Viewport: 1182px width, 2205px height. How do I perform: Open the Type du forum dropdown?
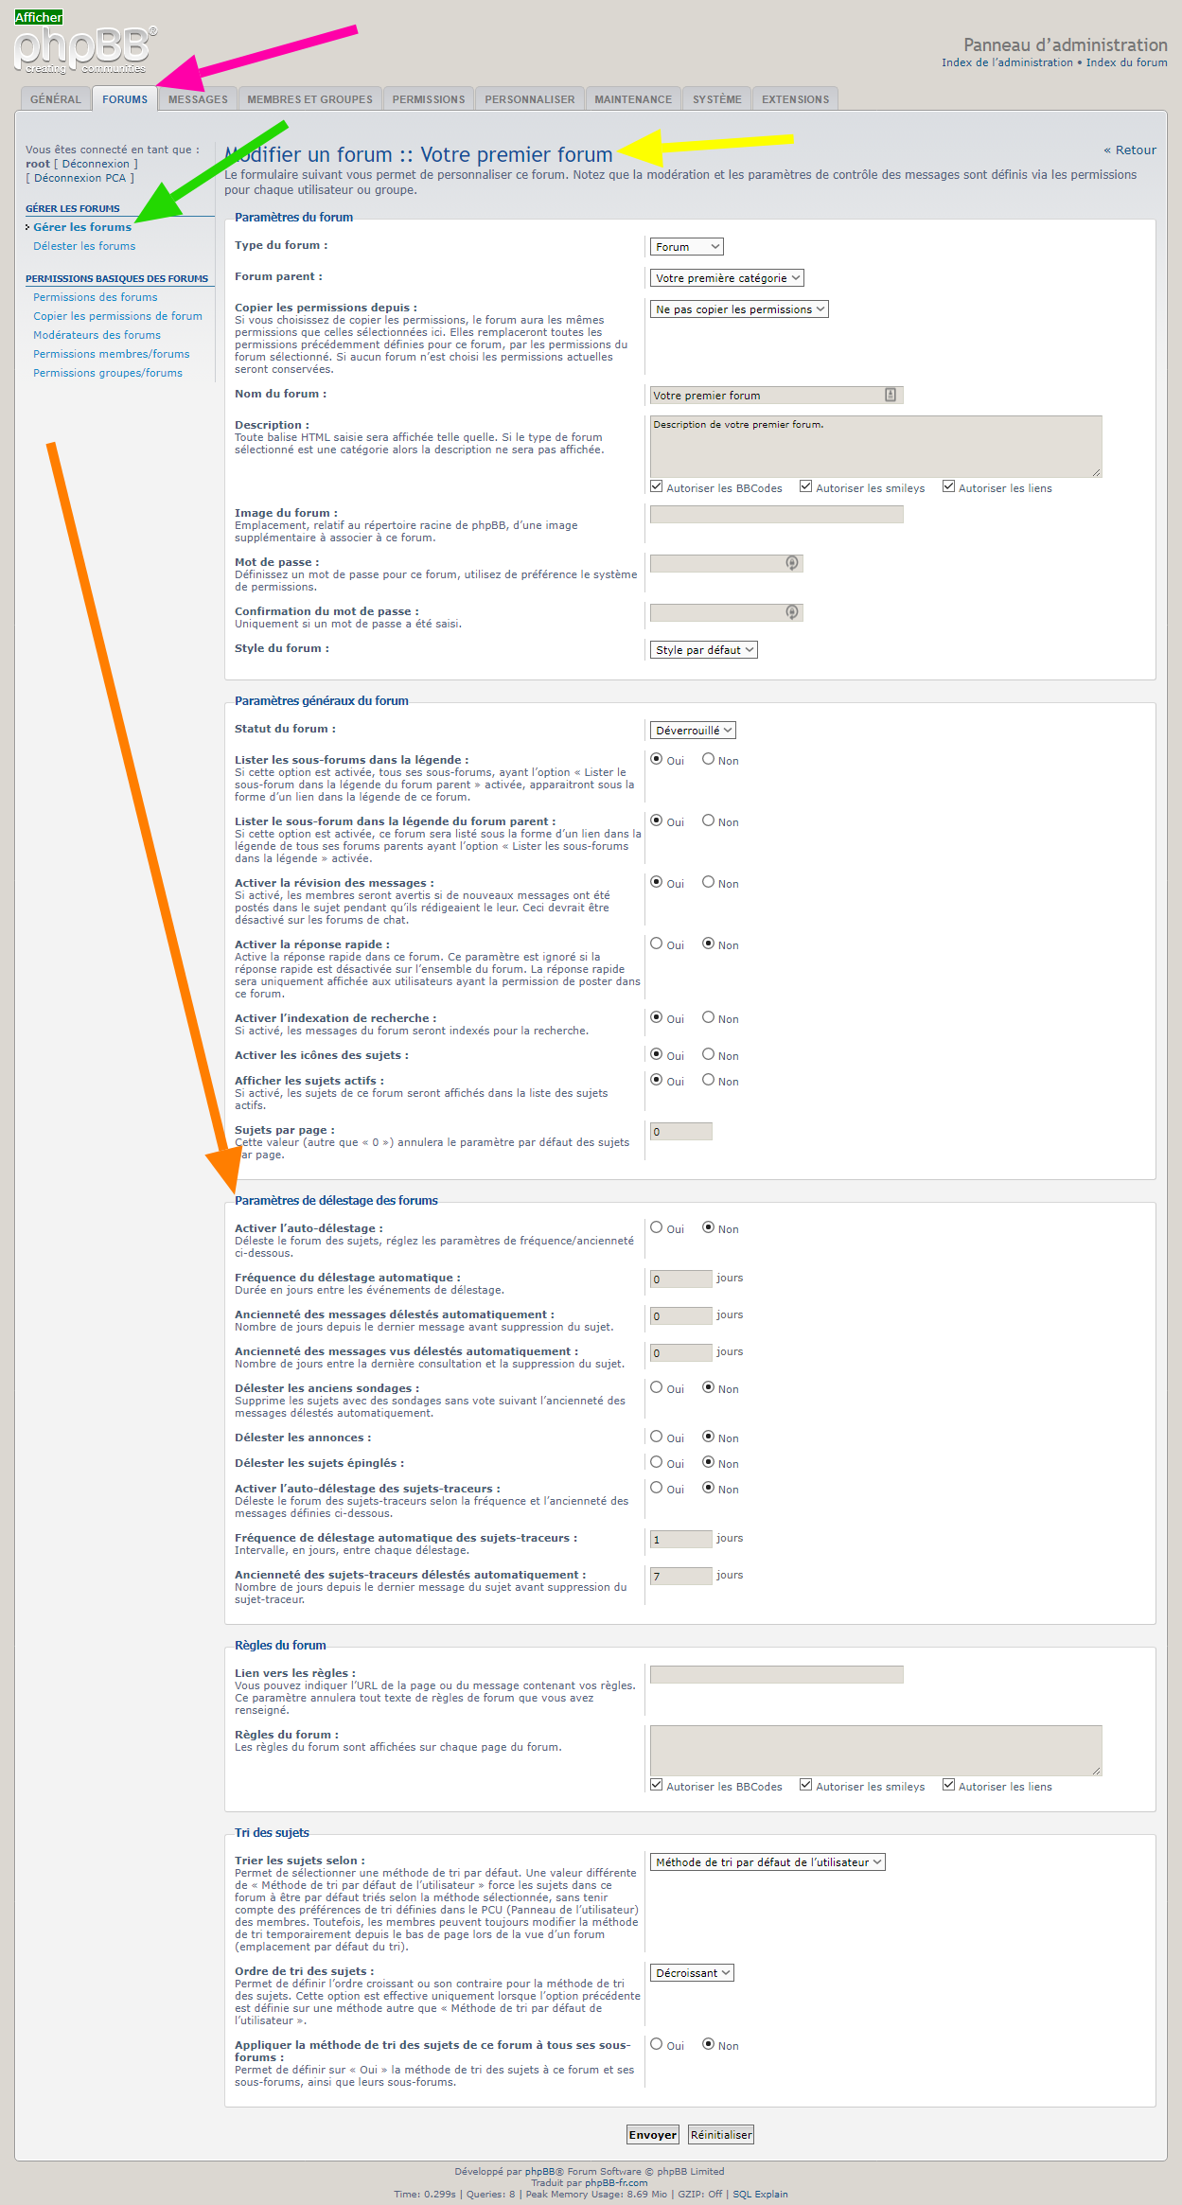(x=686, y=247)
